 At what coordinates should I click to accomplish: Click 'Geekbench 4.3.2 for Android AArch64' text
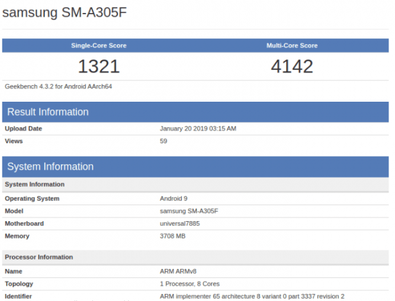click(x=59, y=86)
